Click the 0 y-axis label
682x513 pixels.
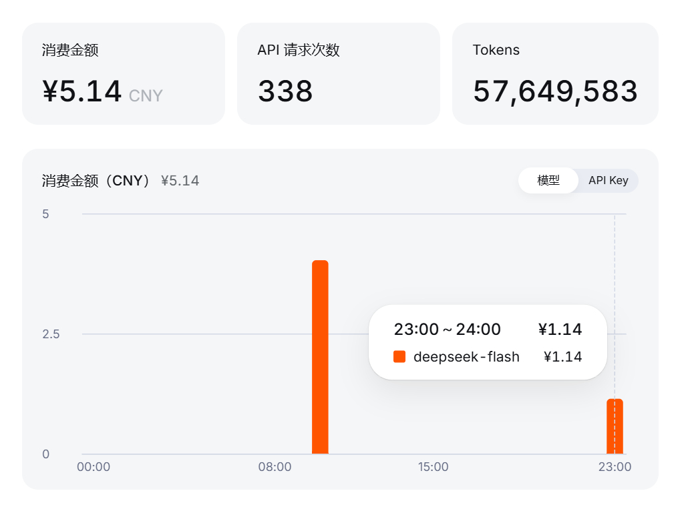[x=45, y=454]
